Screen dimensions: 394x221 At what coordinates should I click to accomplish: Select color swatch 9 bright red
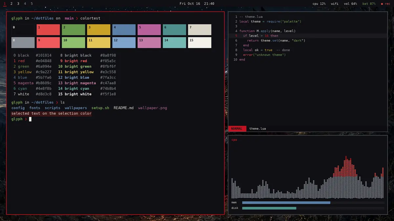[48, 43]
